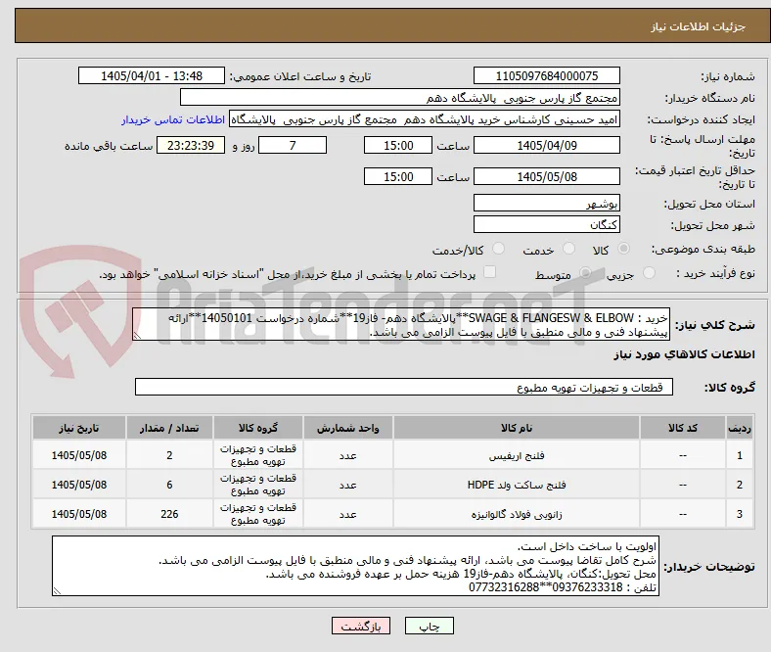The height and width of the screenshot is (652, 771).
Task: Click the چاپ print button
Action: [430, 626]
